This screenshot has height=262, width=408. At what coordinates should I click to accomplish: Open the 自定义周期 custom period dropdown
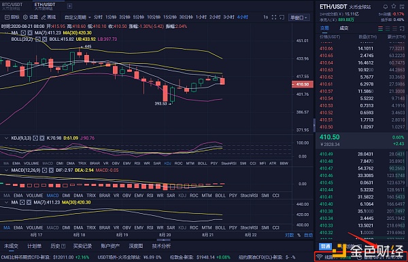78,17
